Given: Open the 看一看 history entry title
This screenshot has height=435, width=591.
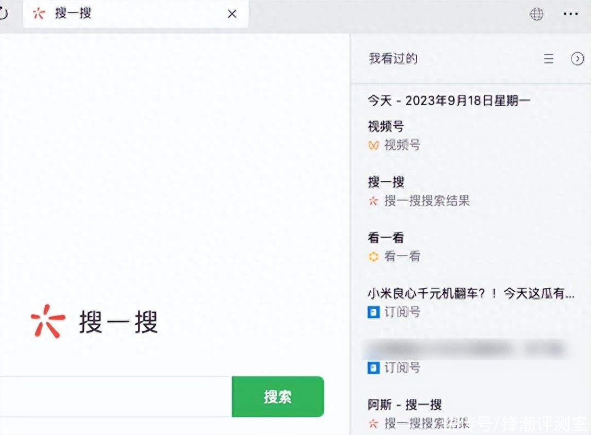Looking at the screenshot, I should [x=386, y=238].
